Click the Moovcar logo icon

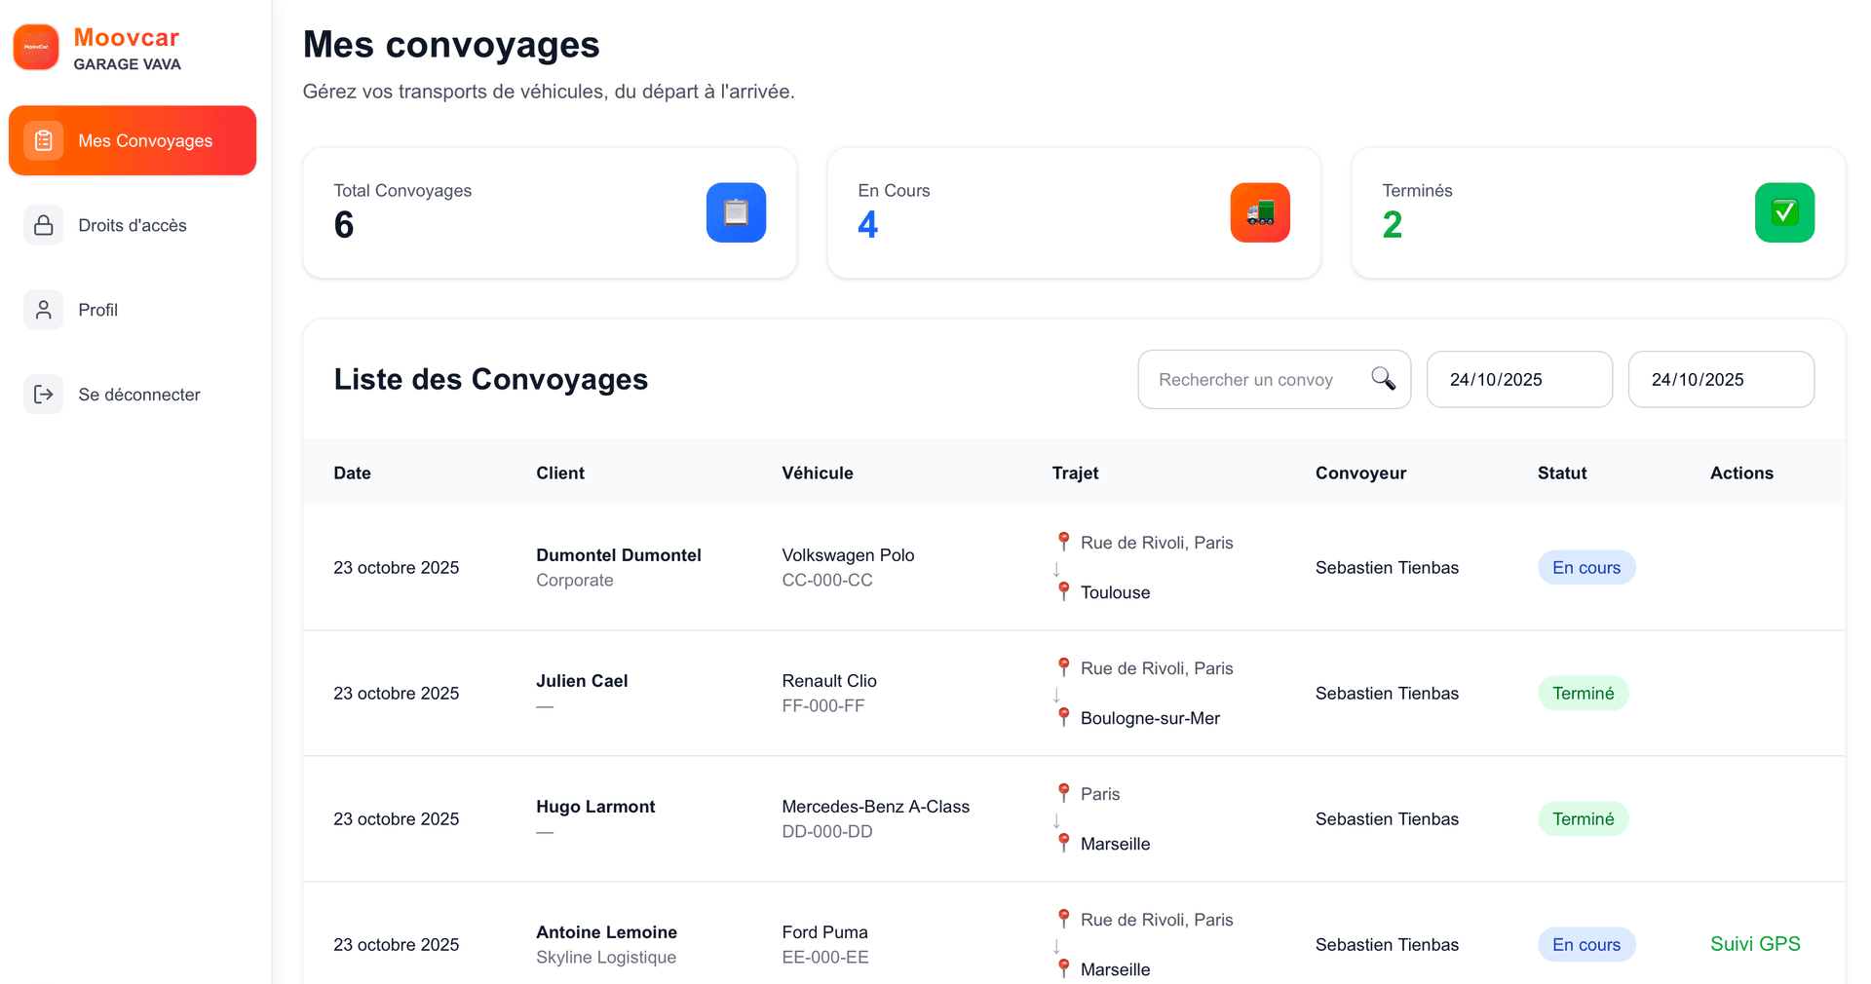pos(36,48)
